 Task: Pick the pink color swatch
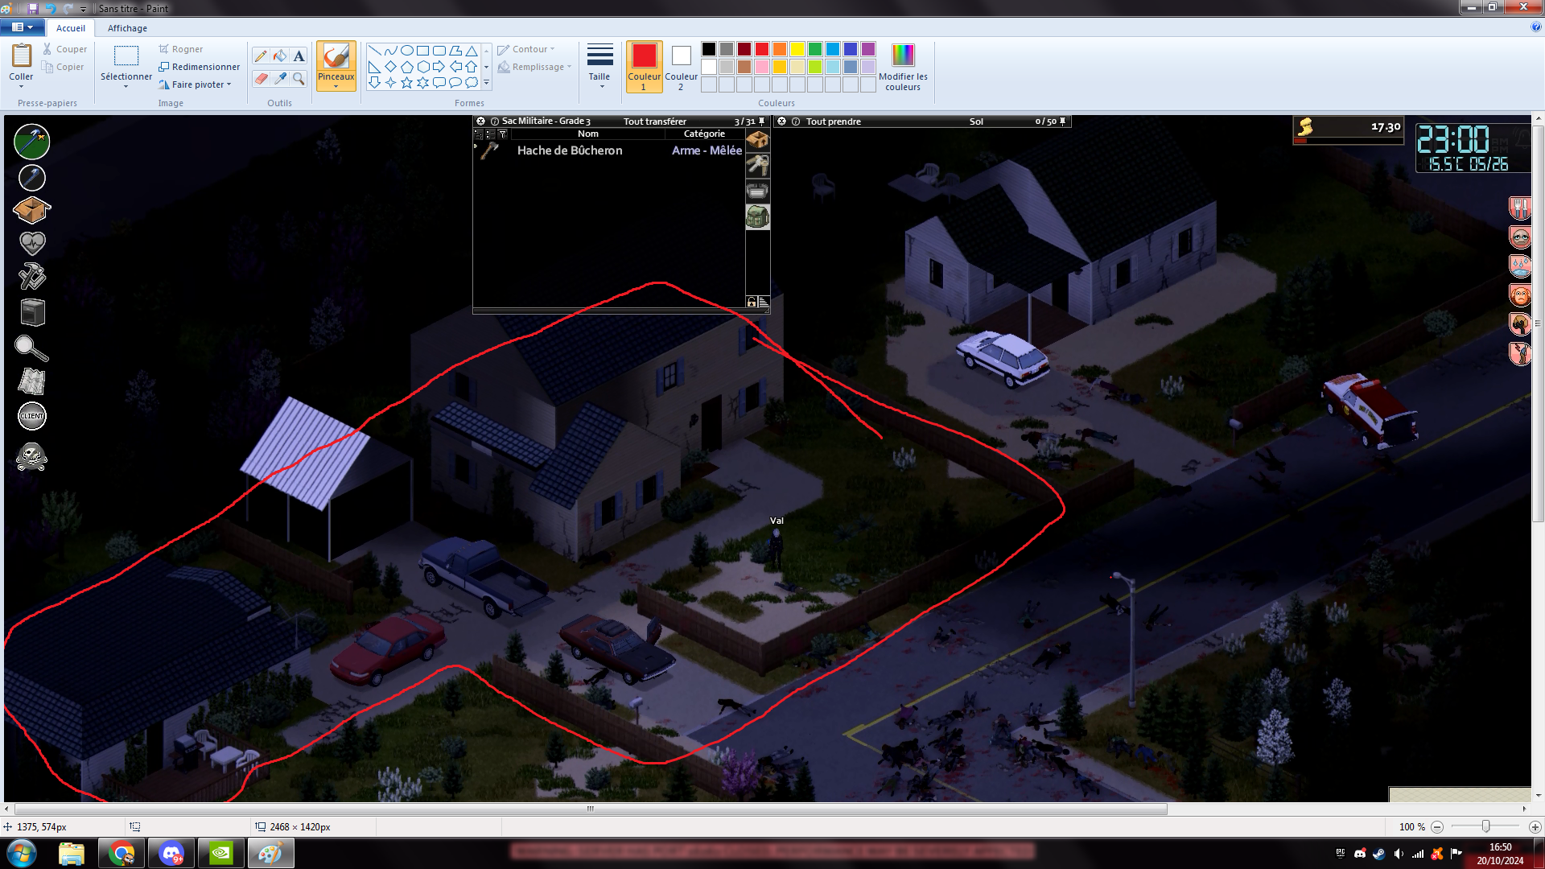762,67
